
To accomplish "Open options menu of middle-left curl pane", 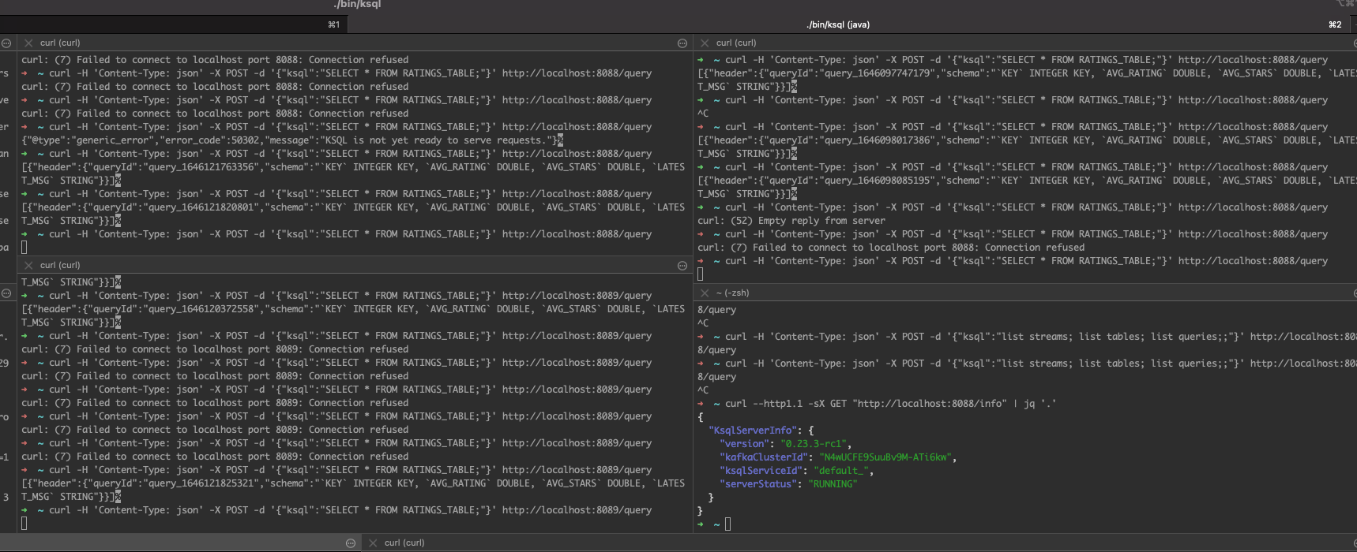I will click(x=682, y=266).
